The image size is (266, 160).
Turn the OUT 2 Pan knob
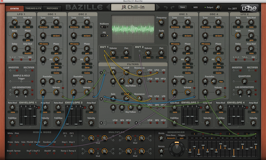[161, 53]
